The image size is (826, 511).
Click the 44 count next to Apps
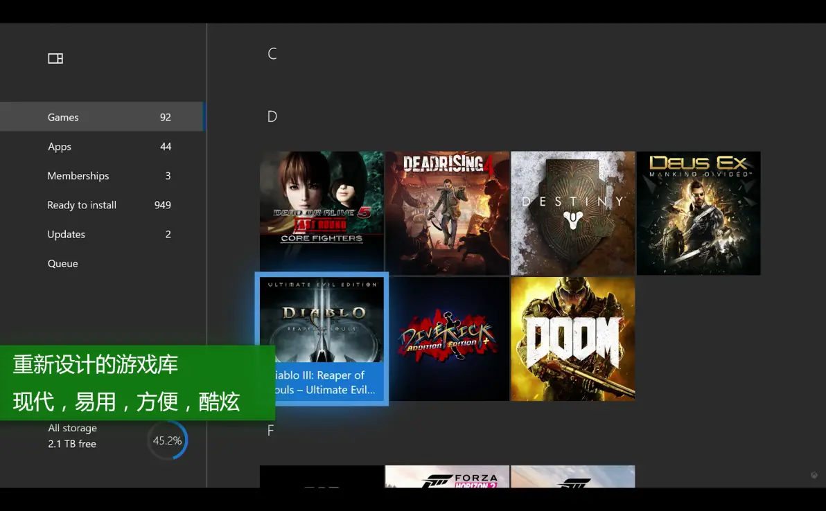point(166,146)
